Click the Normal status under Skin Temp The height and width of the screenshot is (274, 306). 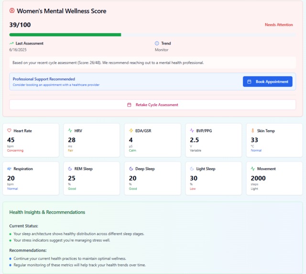coord(256,151)
